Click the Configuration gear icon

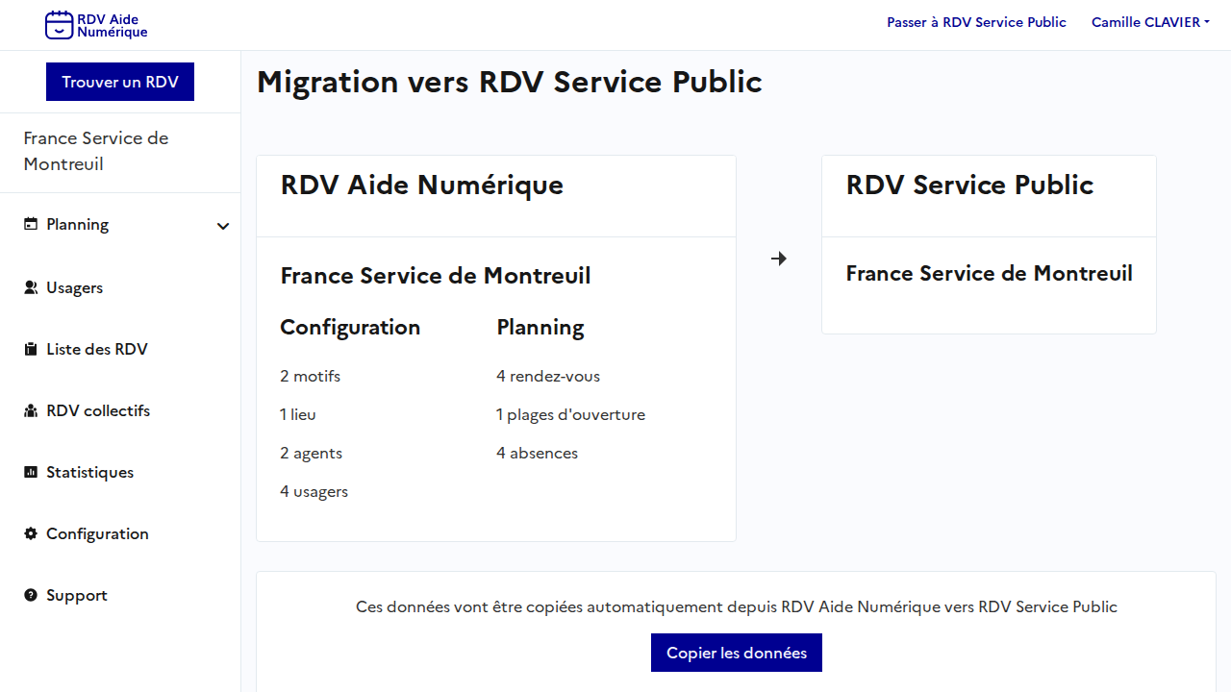pos(31,533)
